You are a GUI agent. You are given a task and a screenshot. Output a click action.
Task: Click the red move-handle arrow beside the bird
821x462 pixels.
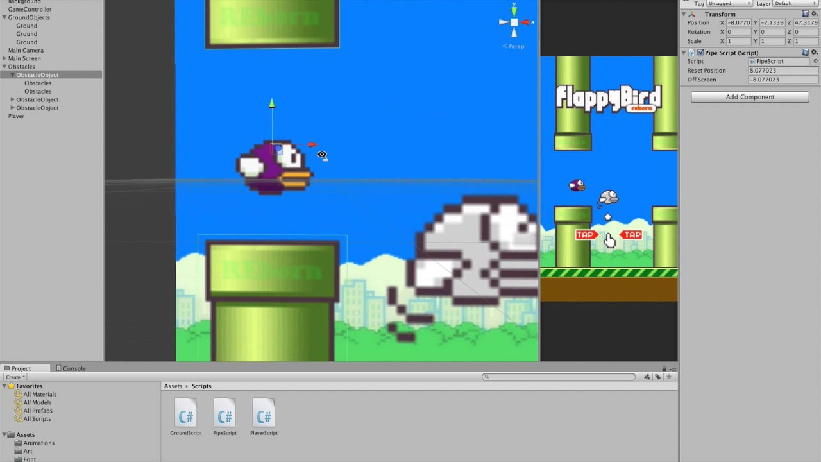312,145
